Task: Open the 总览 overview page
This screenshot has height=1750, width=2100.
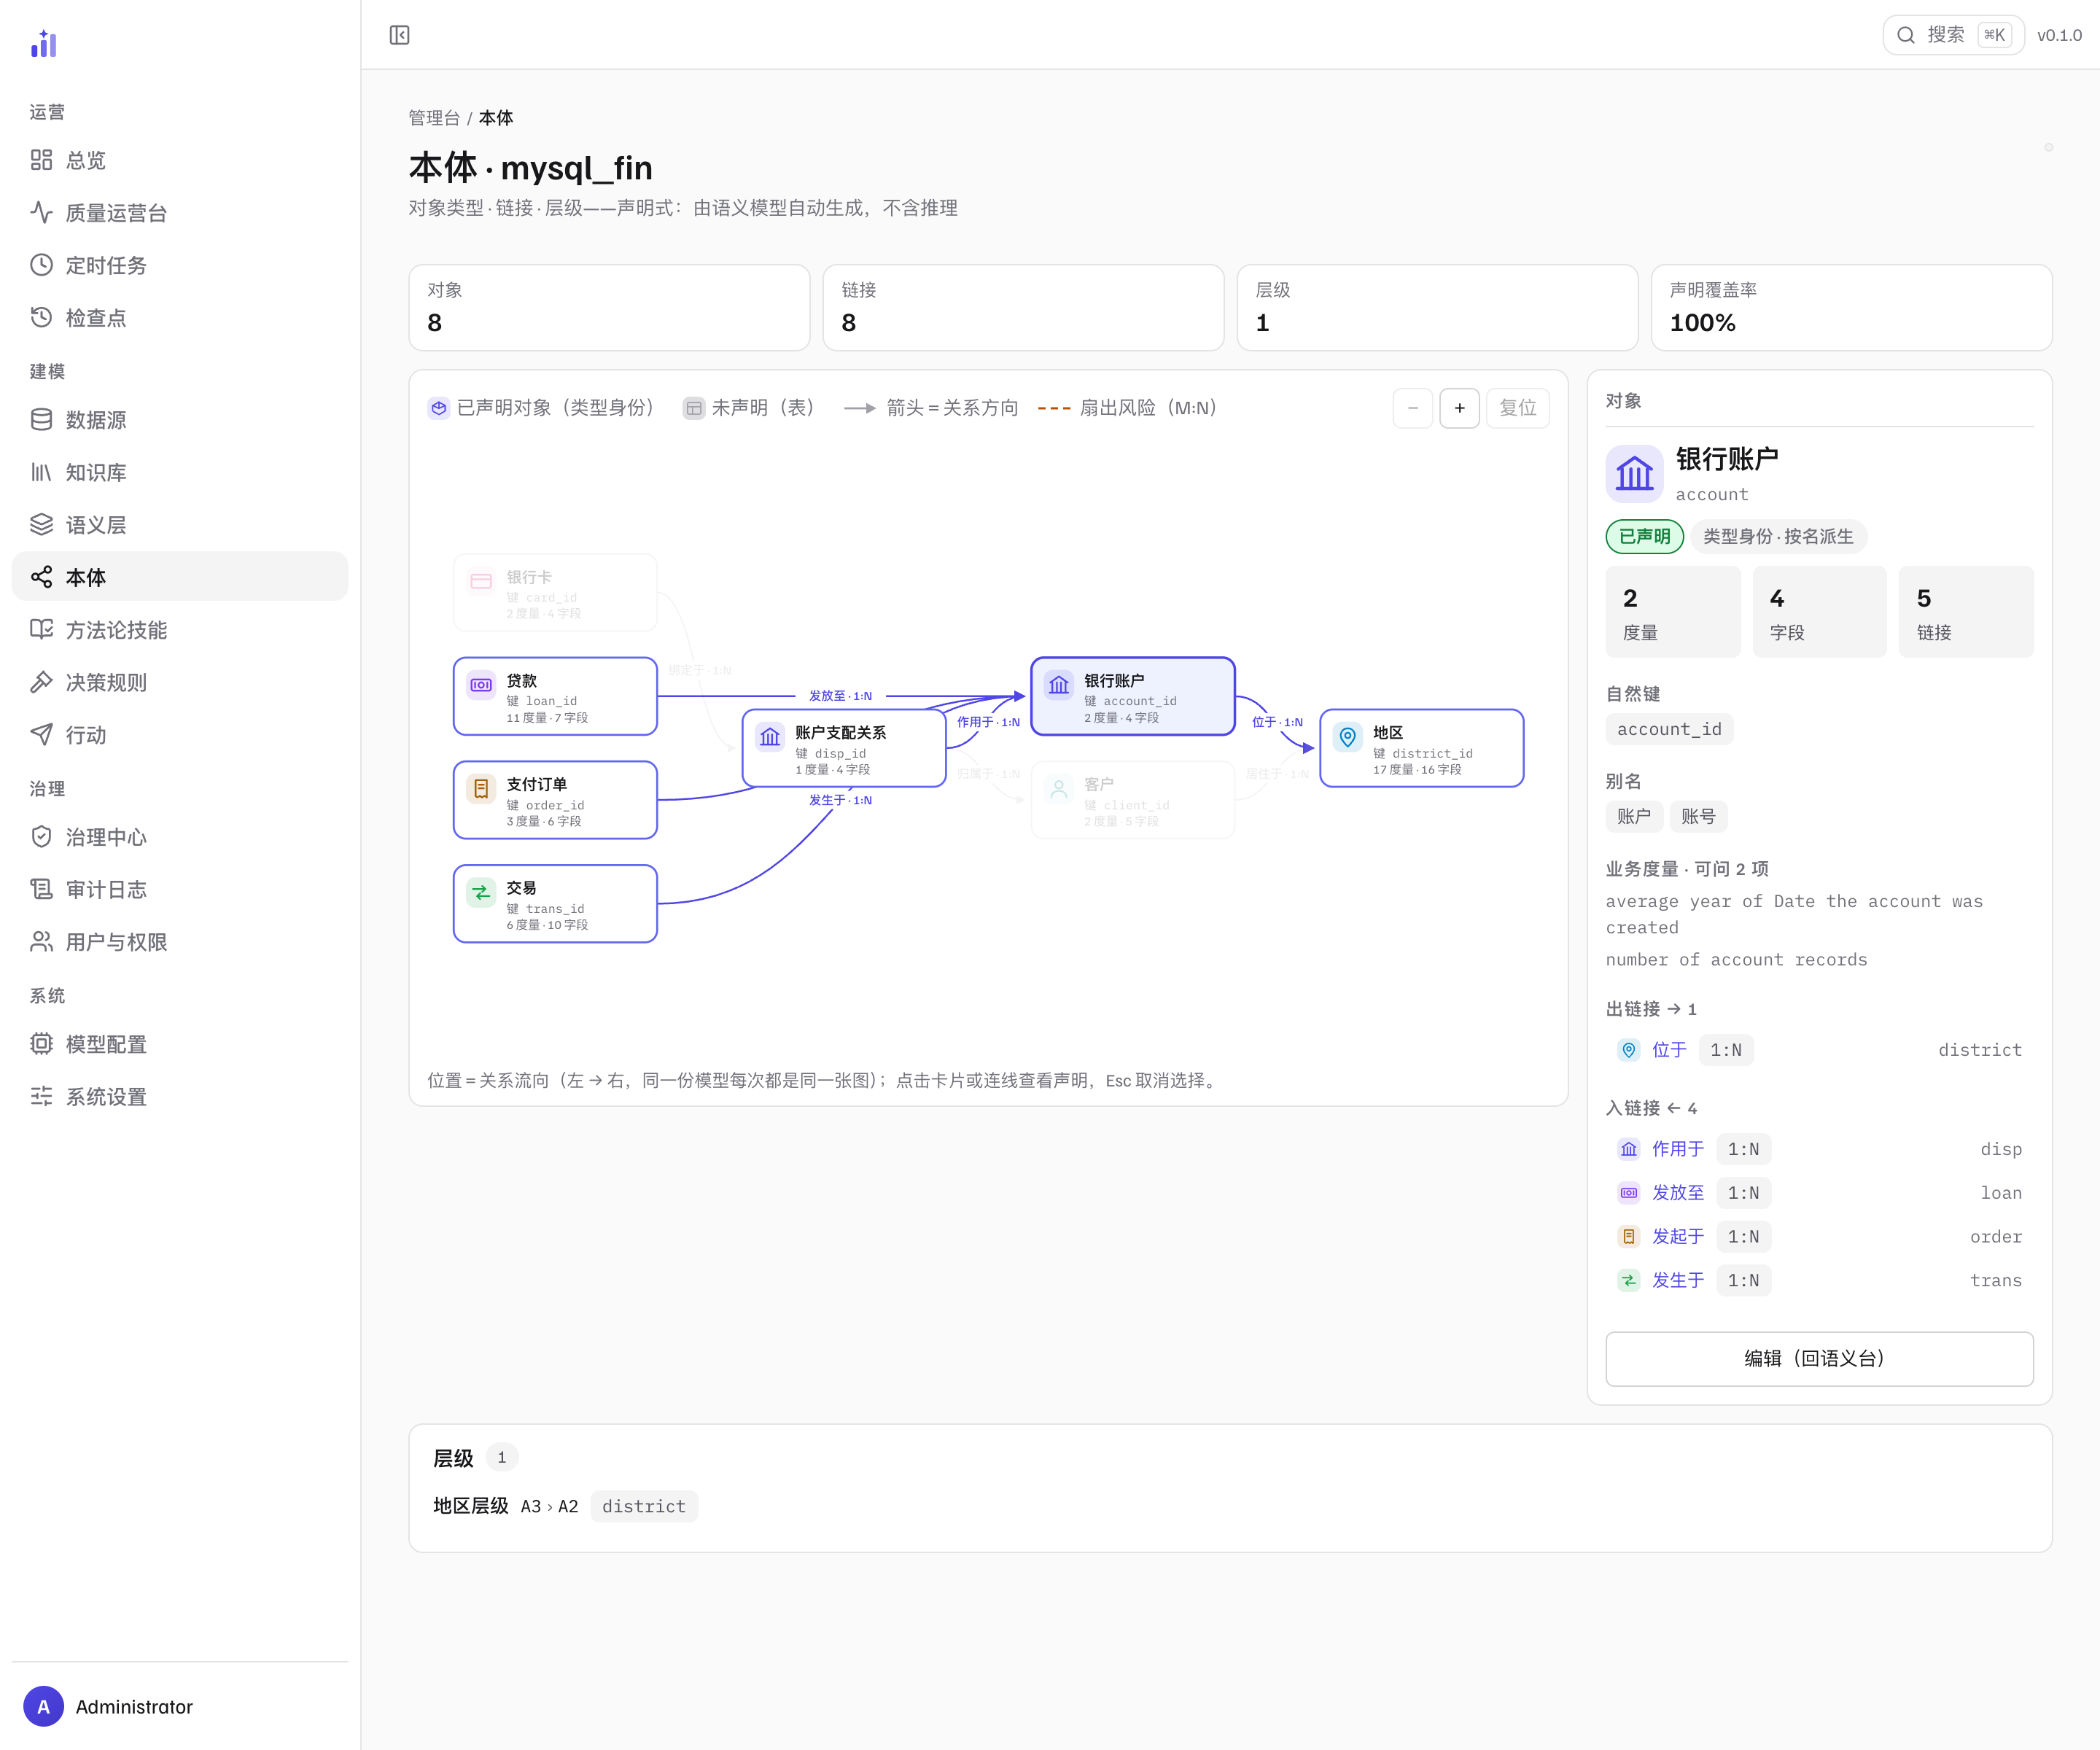Action: pyautogui.click(x=180, y=160)
